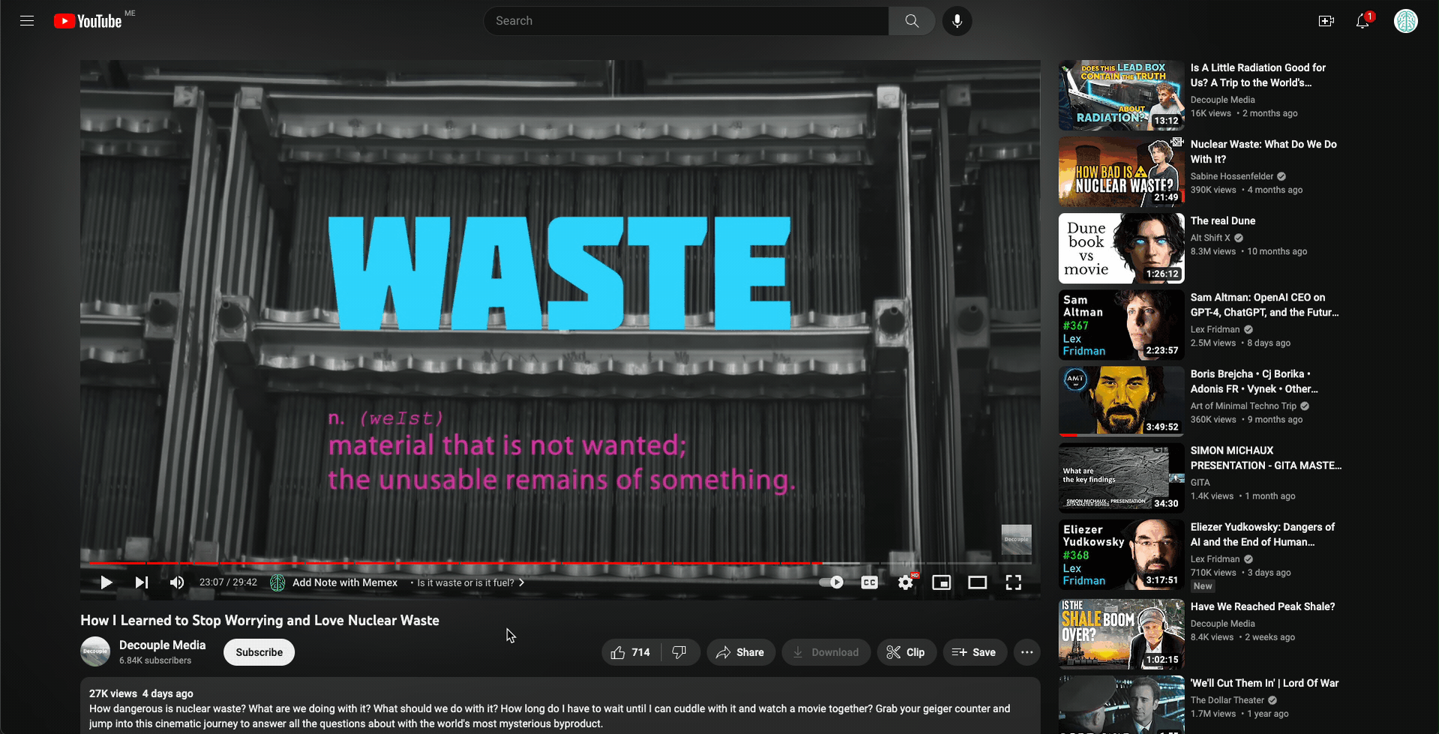Toggle closed captions on the video
Image resolution: width=1439 pixels, height=734 pixels.
point(869,583)
